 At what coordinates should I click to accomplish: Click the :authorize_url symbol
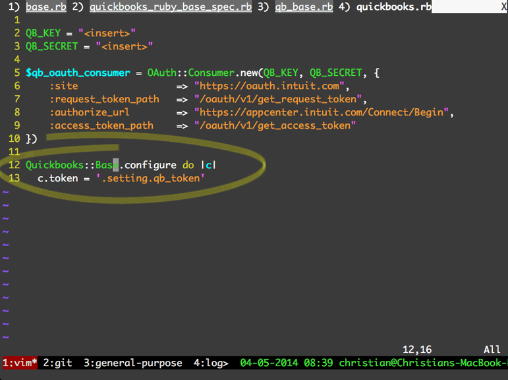(90, 112)
